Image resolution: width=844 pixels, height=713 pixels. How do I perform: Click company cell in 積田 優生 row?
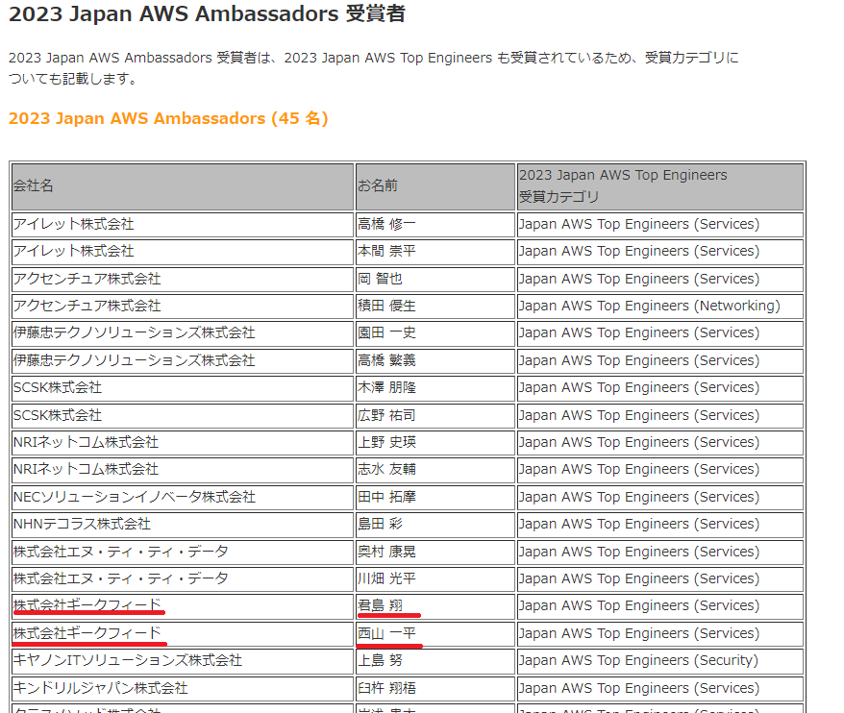(183, 307)
